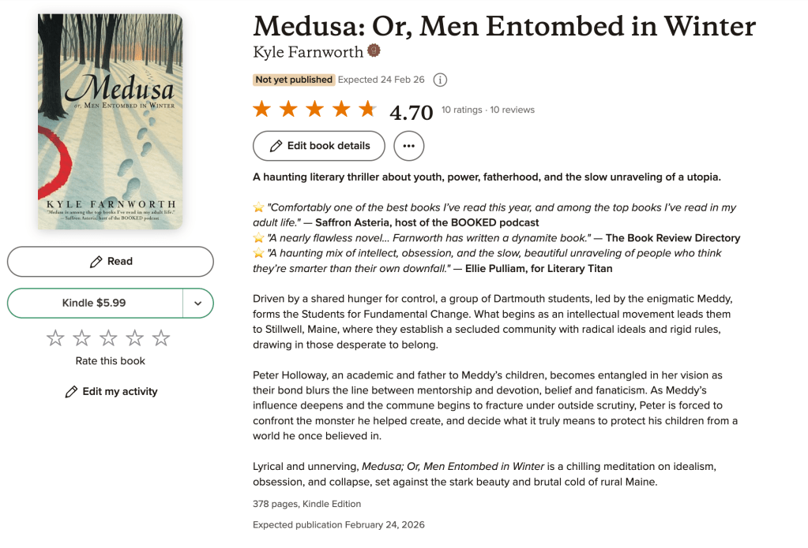Click the 10 ratings link
Image resolution: width=808 pixels, height=548 pixels.
[x=461, y=110]
